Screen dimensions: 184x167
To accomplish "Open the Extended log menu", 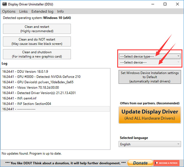I will 42,12.
